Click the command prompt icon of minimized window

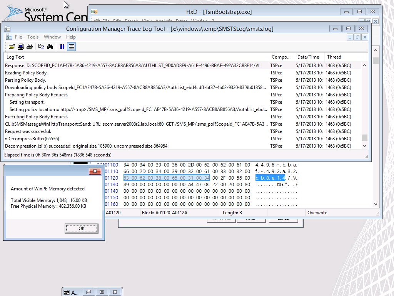(66, 292)
